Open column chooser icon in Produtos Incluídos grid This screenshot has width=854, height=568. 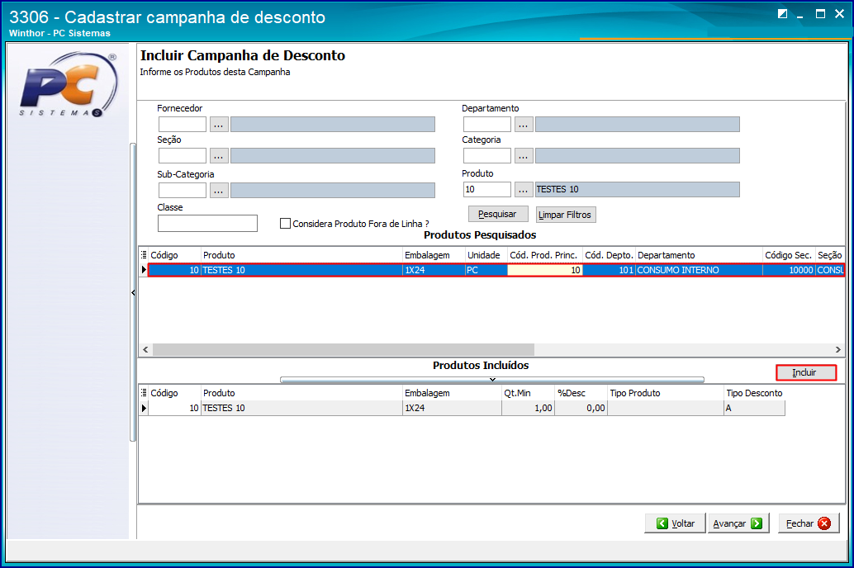click(x=144, y=393)
